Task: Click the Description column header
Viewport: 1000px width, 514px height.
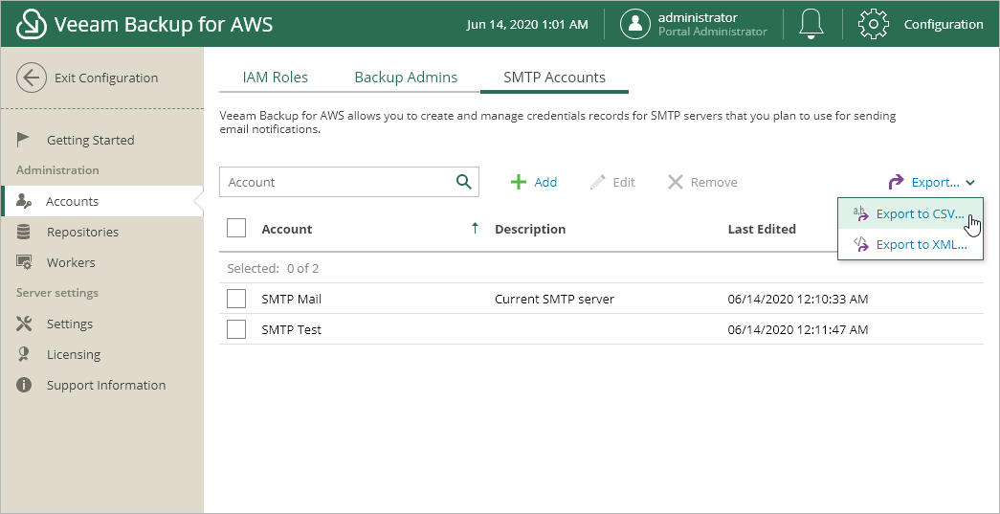Action: pos(530,229)
